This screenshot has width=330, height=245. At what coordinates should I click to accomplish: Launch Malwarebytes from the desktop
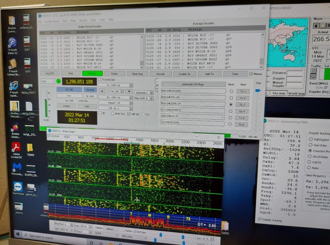tap(17, 169)
